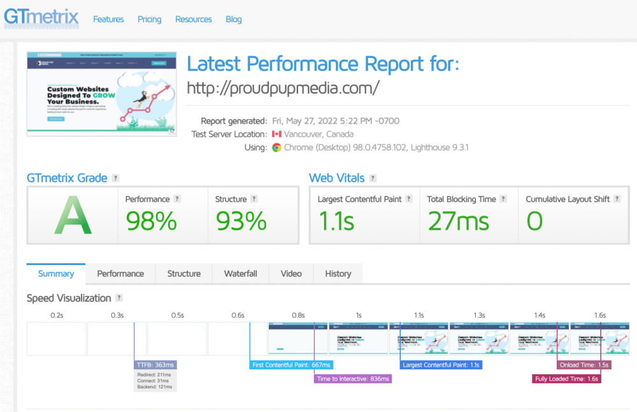Click the 27ms blocking time value
The height and width of the screenshot is (412, 637).
click(459, 221)
